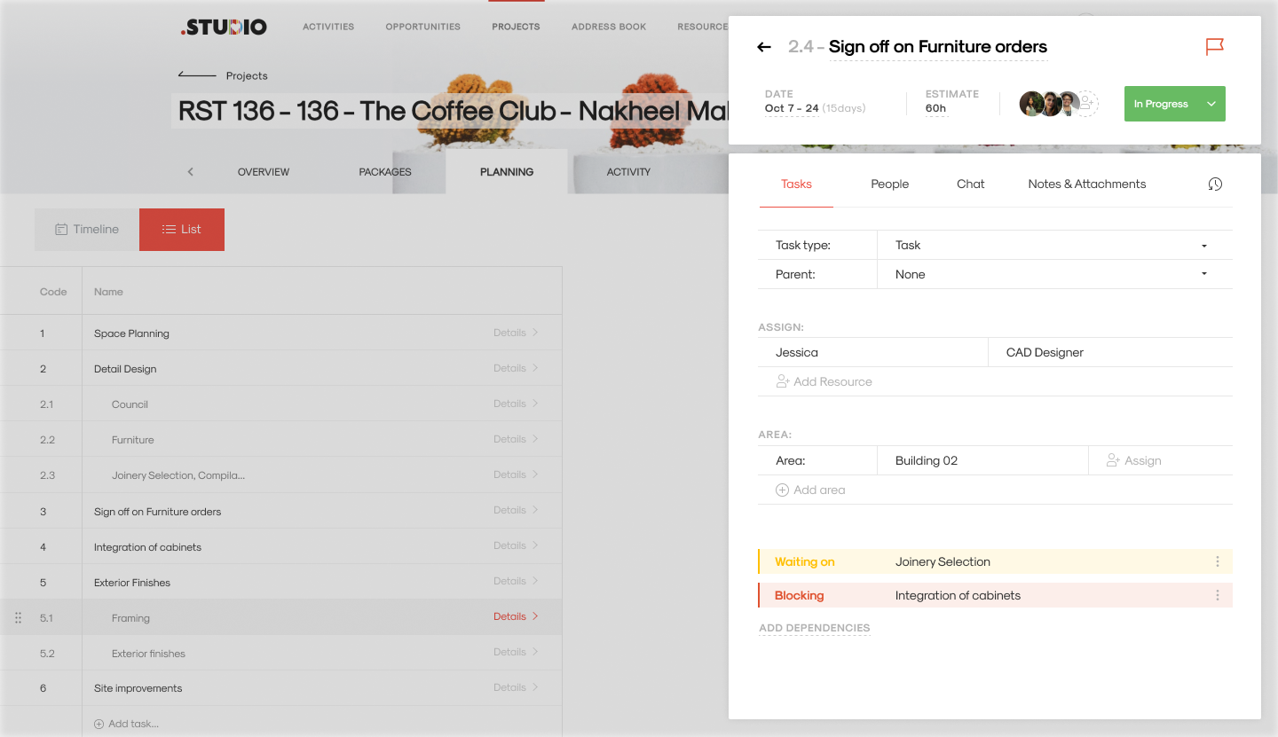Open Details for Framing task

(516, 616)
